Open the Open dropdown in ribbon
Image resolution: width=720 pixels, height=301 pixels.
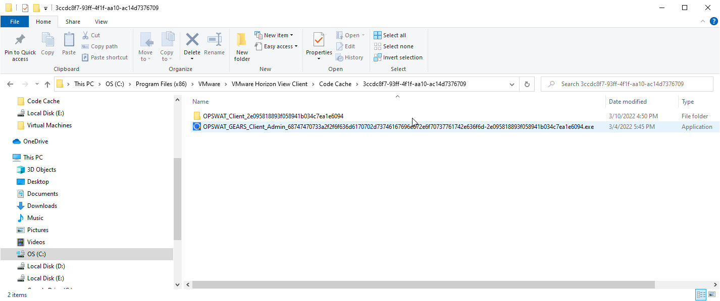point(350,35)
